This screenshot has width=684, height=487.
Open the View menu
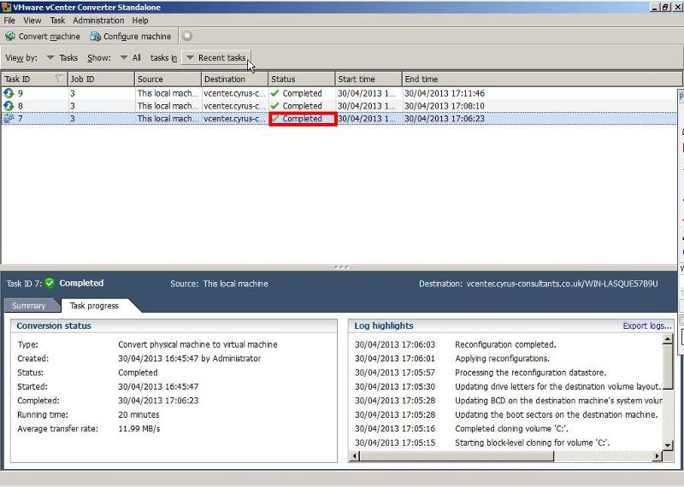coord(32,21)
